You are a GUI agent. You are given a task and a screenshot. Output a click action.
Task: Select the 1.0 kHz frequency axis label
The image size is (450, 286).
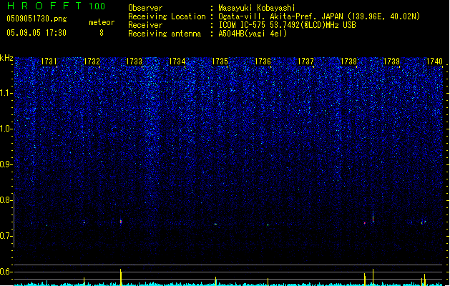click(x=6, y=129)
